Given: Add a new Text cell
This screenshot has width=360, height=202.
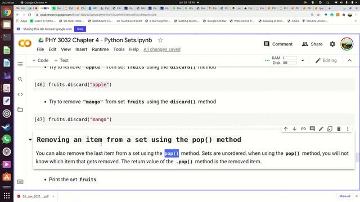Looking at the screenshot, I should [x=61, y=61].
